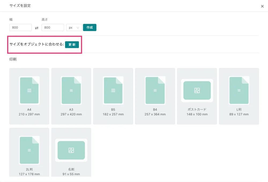Click the 幅 width input field

click(x=20, y=28)
